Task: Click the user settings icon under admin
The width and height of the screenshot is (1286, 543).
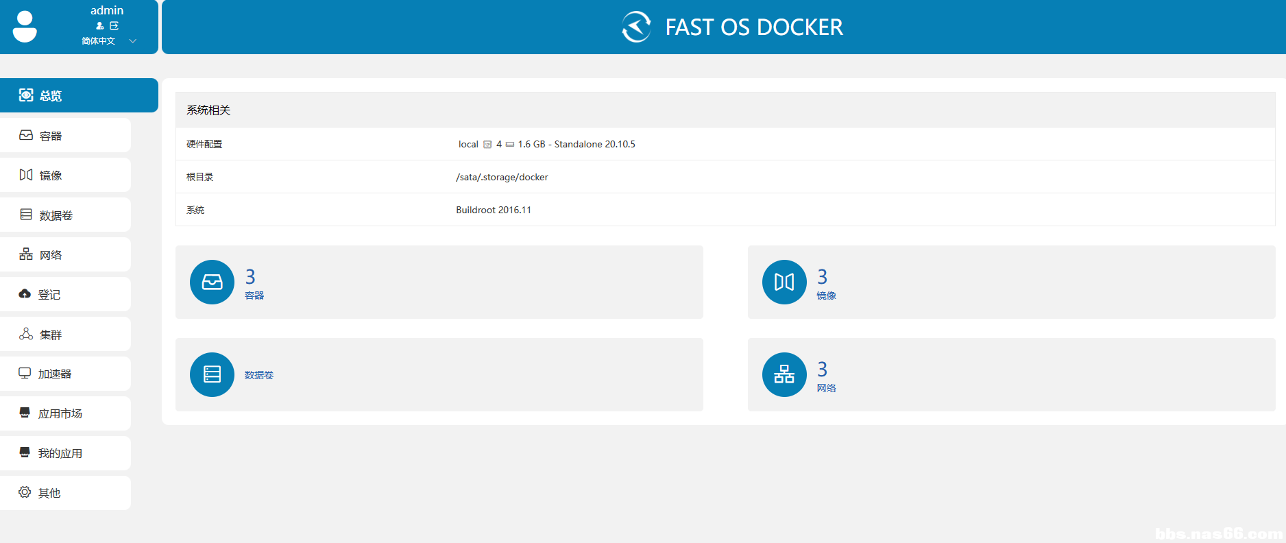Action: click(100, 26)
